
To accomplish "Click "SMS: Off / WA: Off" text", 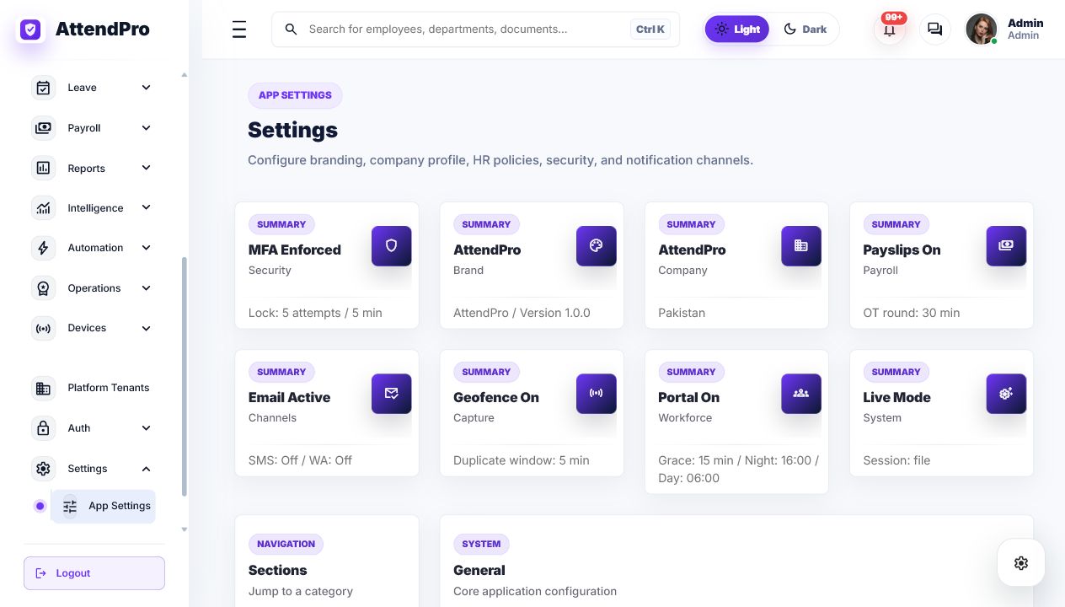I will point(300,460).
